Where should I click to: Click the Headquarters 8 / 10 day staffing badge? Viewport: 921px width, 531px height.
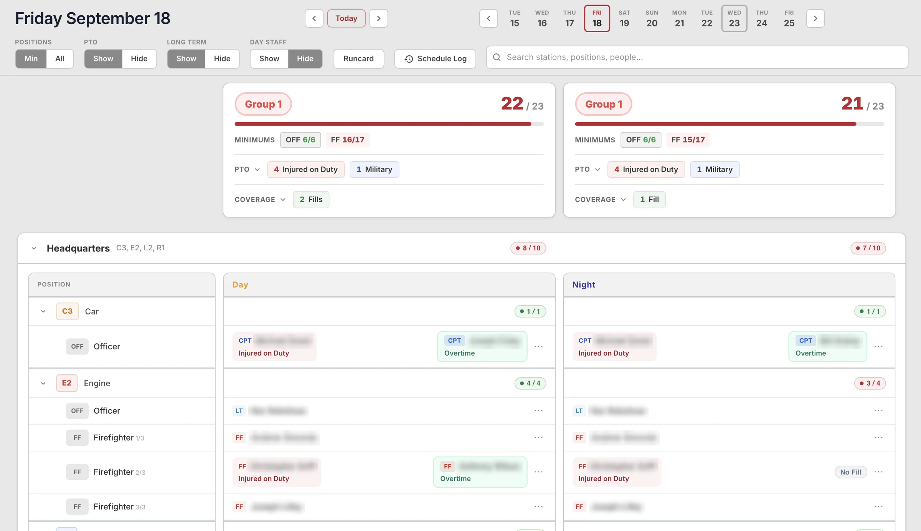[x=528, y=248]
